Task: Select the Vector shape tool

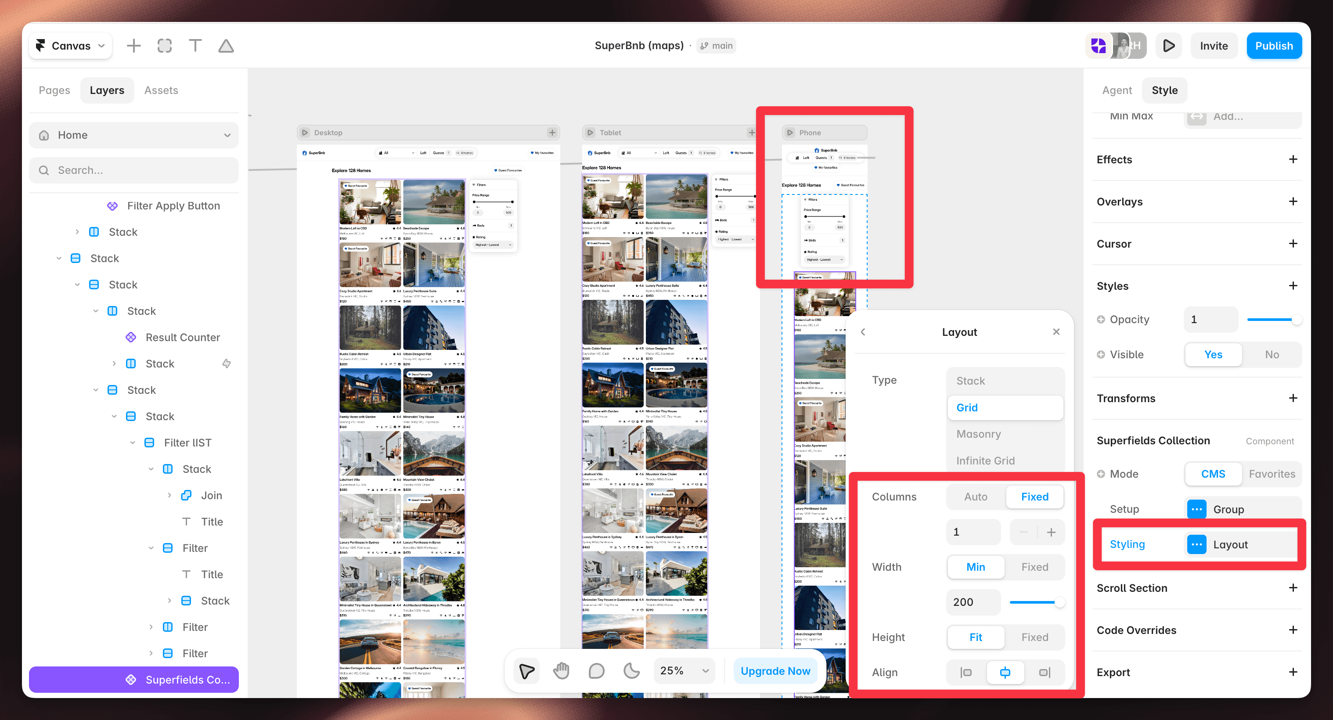Action: click(x=226, y=46)
